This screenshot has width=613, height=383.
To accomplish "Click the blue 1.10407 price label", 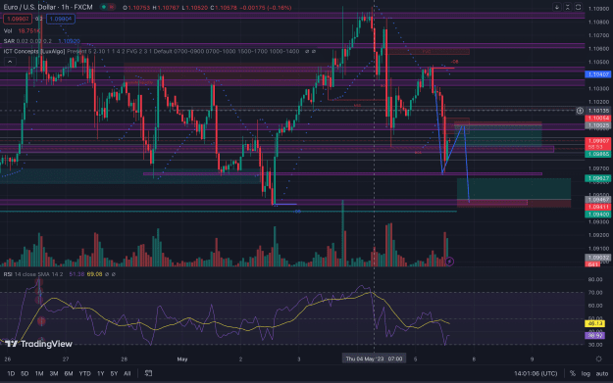I will [x=597, y=74].
